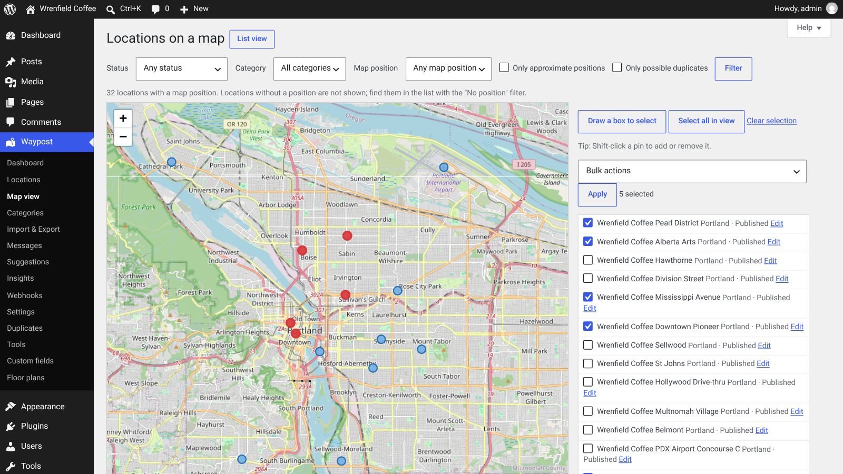Apply the selected bulk action
The height and width of the screenshot is (474, 843).
597,194
